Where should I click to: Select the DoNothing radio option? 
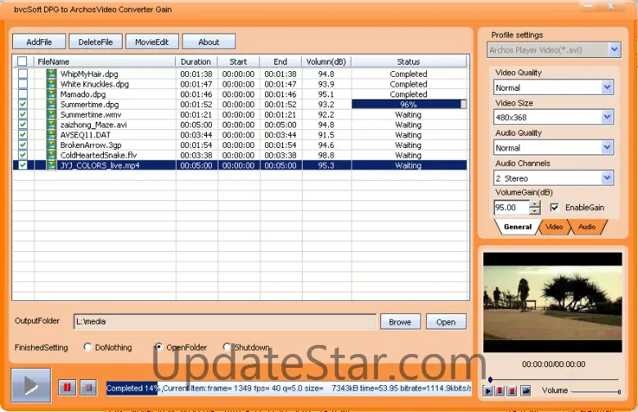point(88,347)
